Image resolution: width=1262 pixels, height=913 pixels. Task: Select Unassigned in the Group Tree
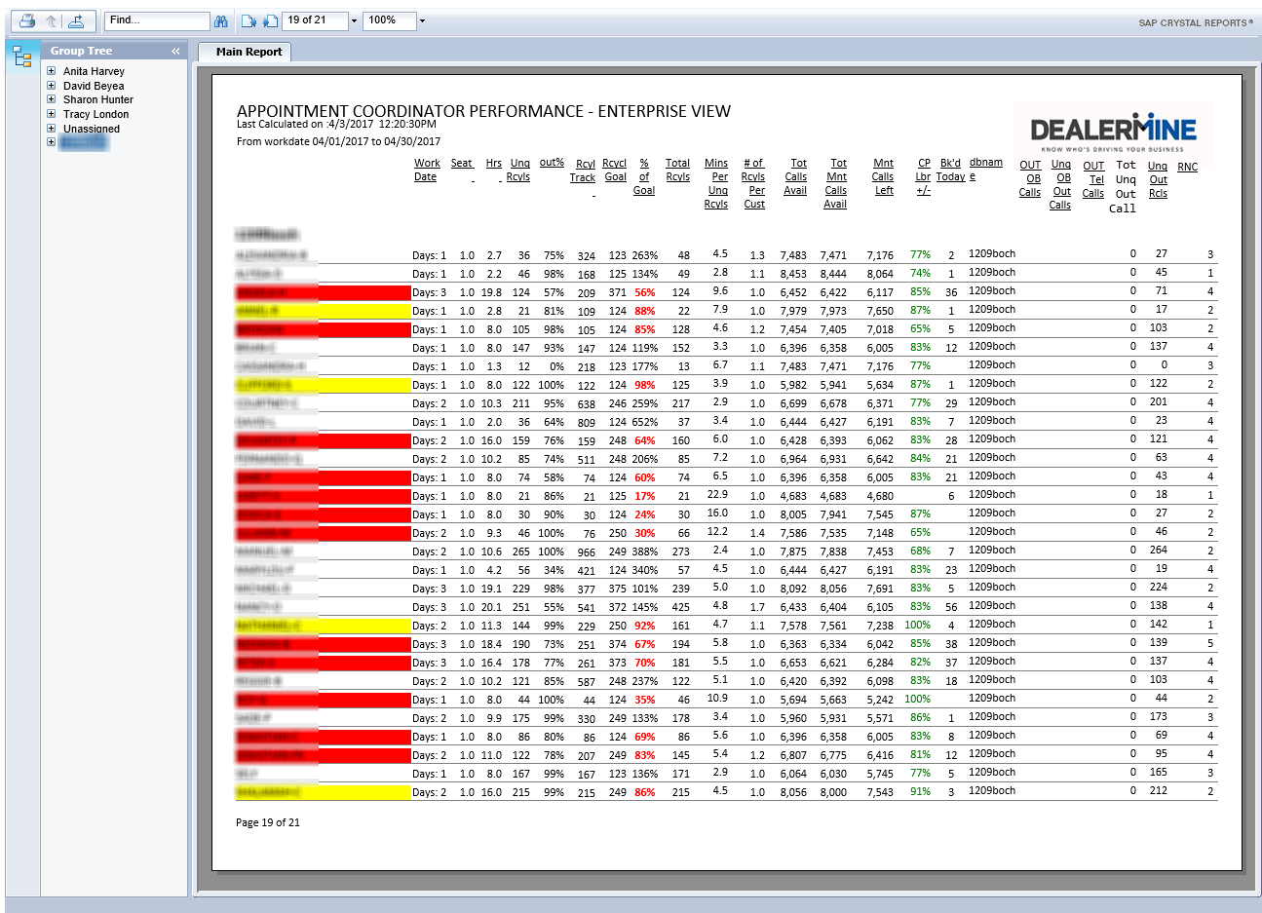[92, 129]
